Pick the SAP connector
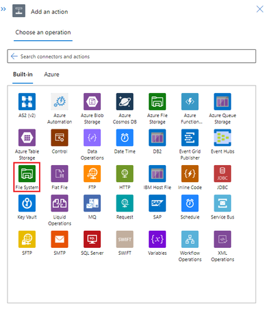The height and width of the screenshot is (313, 274). coord(158,203)
